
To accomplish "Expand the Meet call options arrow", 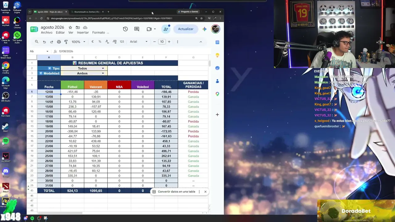I will (x=155, y=29).
